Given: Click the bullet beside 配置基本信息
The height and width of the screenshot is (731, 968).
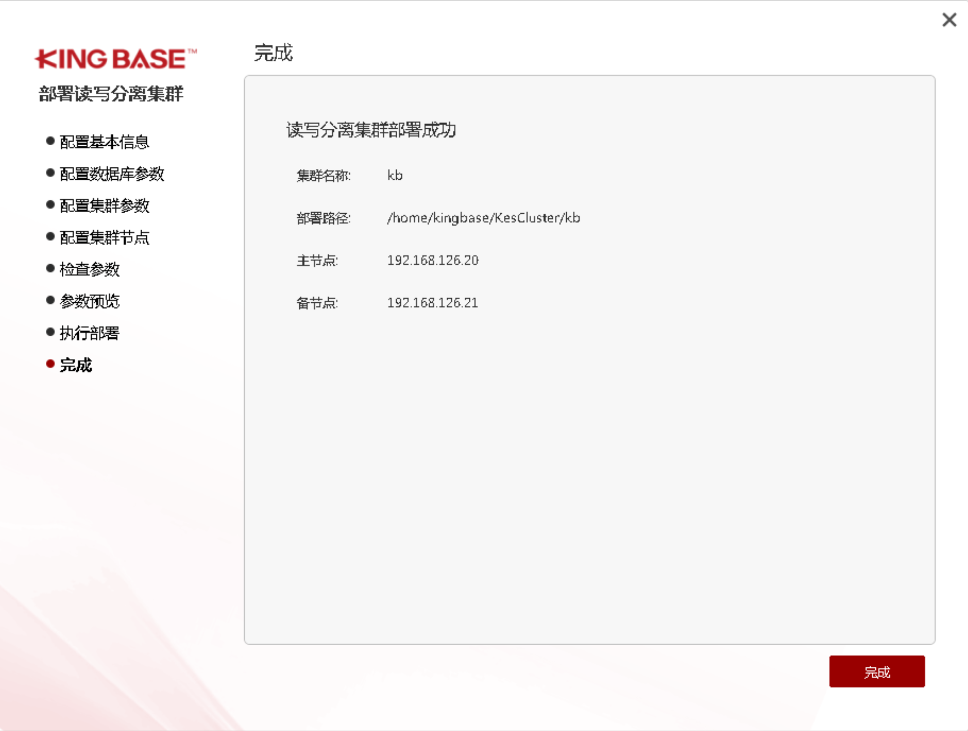Looking at the screenshot, I should tap(51, 141).
